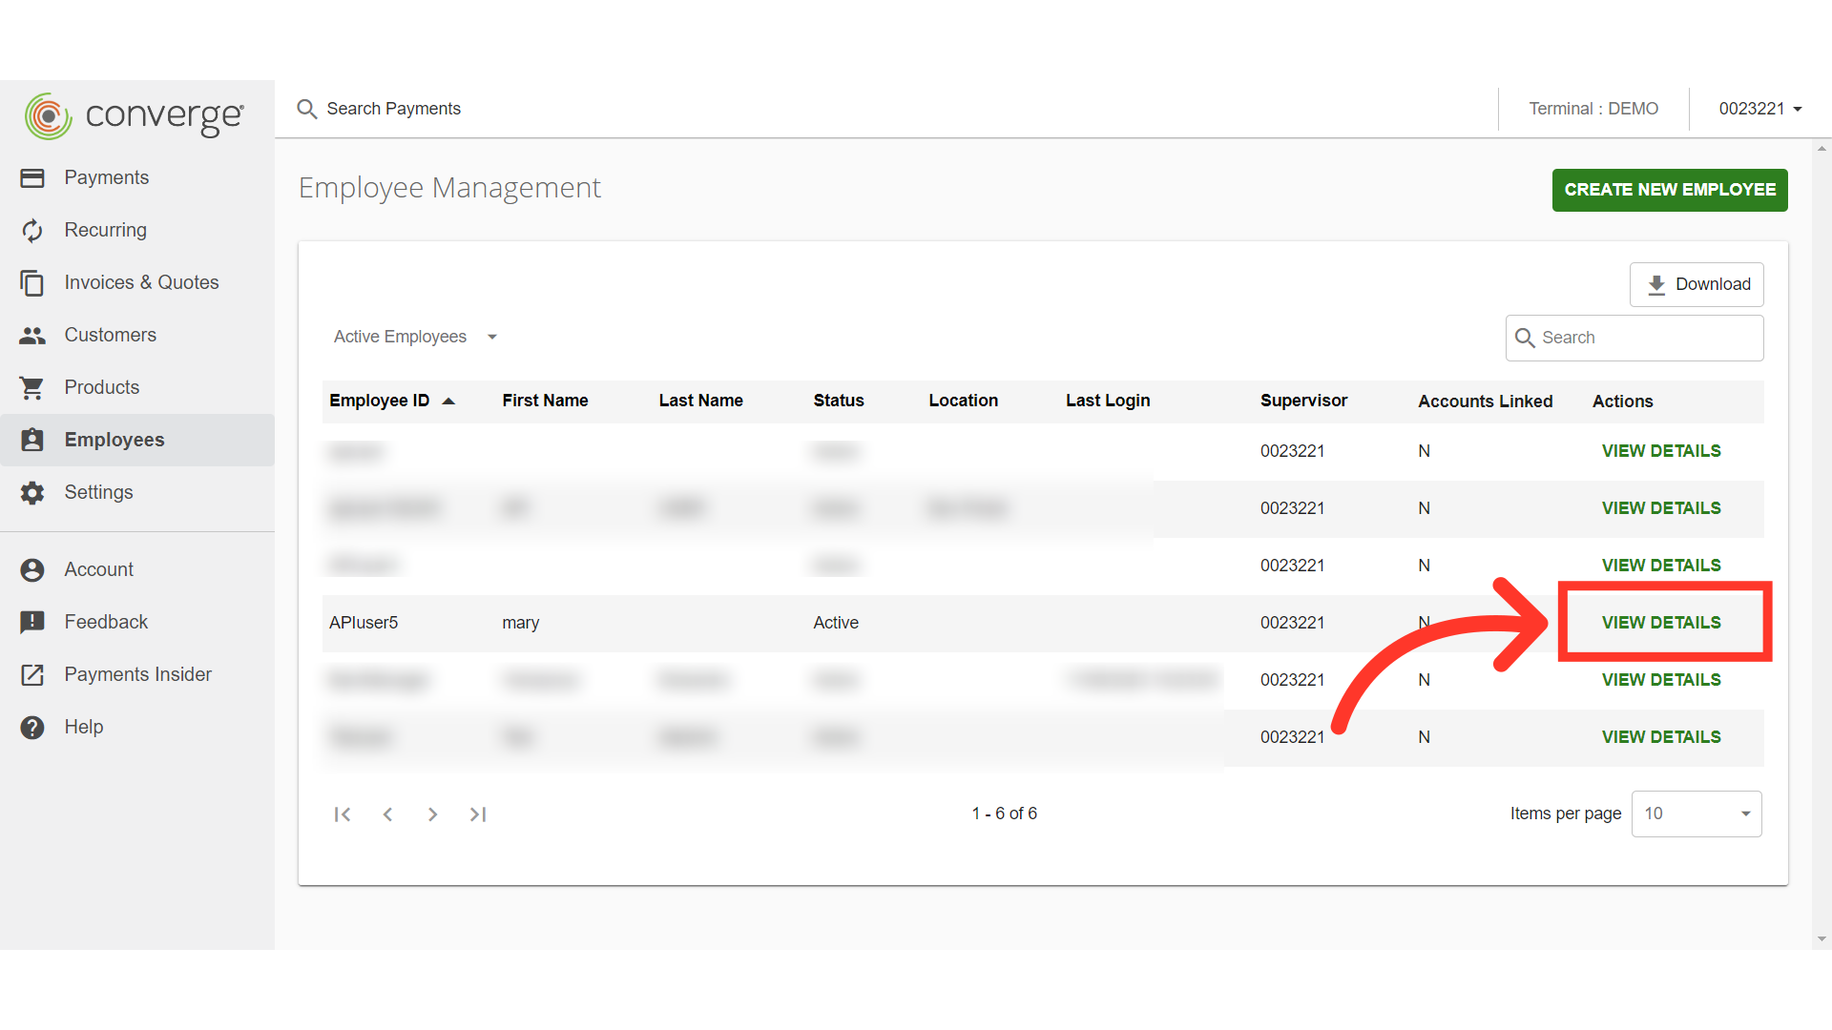Click the Feedback speech bubble icon

click(x=32, y=623)
